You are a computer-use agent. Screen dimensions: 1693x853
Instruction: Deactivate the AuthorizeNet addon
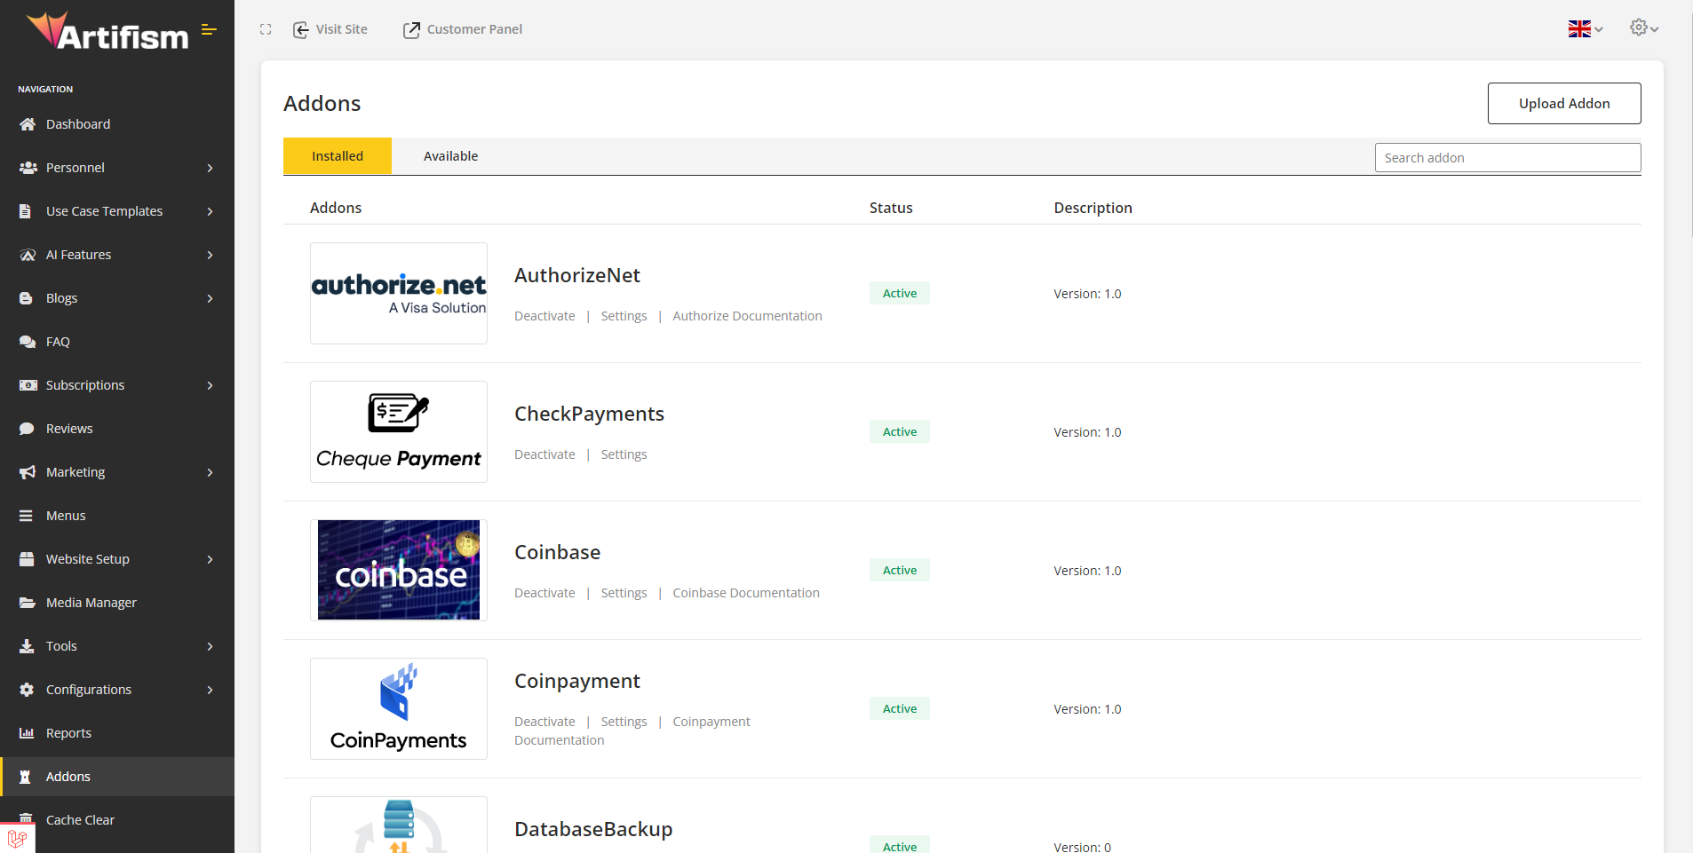point(544,316)
